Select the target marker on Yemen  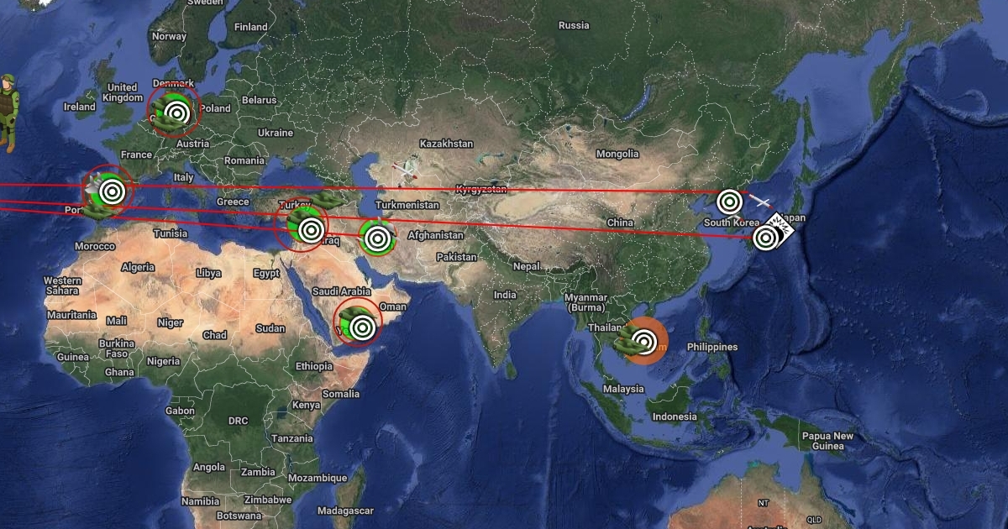(363, 327)
